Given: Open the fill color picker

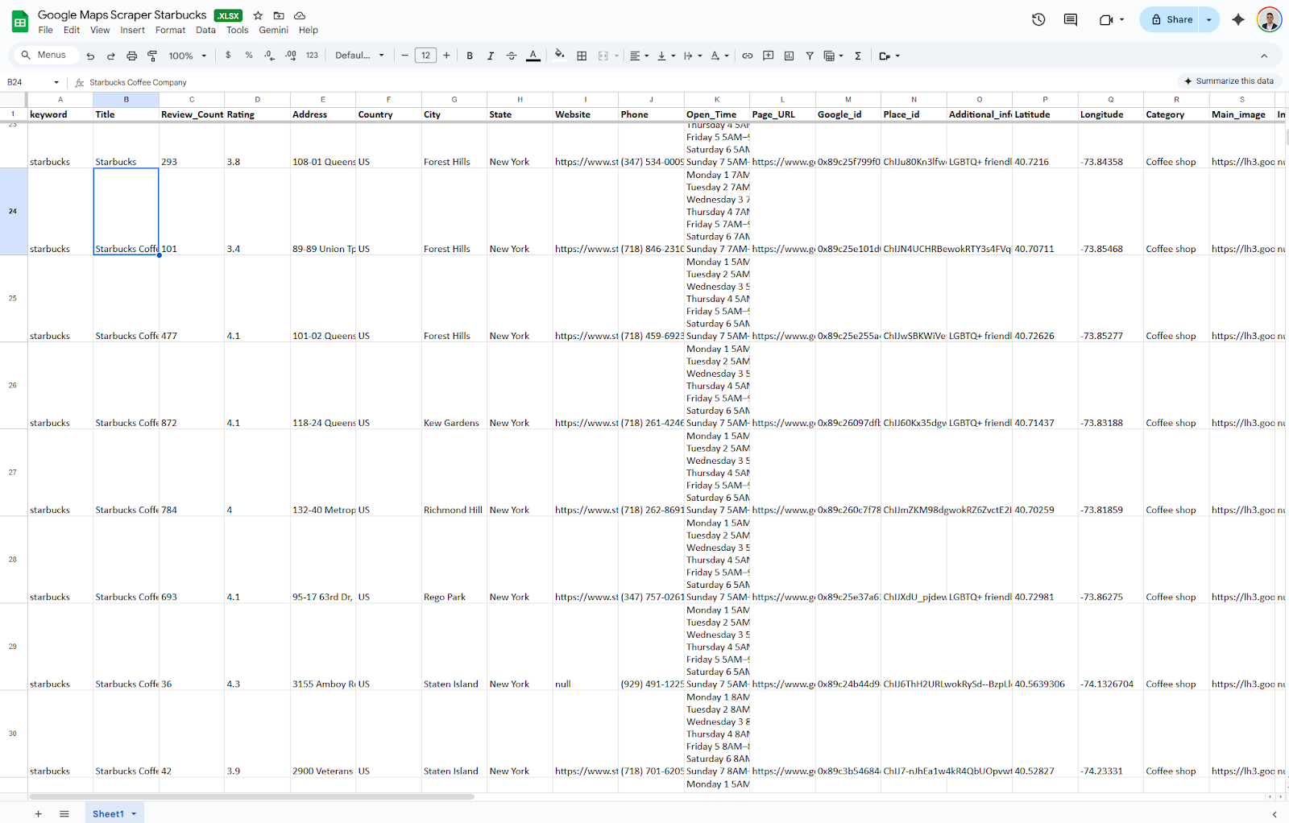Looking at the screenshot, I should pyautogui.click(x=560, y=56).
